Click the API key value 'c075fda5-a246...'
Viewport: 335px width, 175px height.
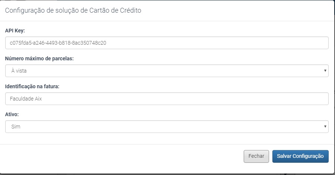[58, 43]
